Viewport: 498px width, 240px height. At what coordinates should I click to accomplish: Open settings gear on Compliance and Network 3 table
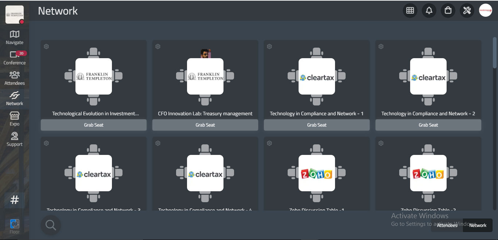46,143
